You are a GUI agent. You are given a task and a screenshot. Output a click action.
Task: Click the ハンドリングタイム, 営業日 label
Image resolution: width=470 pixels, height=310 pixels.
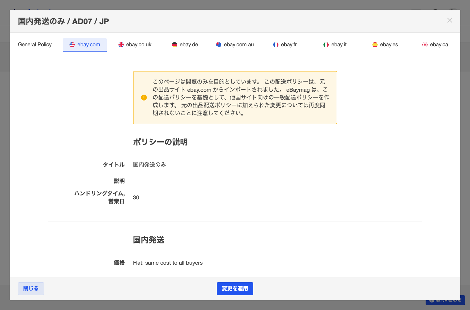point(100,197)
